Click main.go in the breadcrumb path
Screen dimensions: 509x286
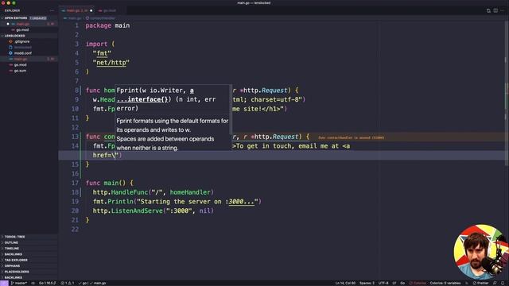75,18
